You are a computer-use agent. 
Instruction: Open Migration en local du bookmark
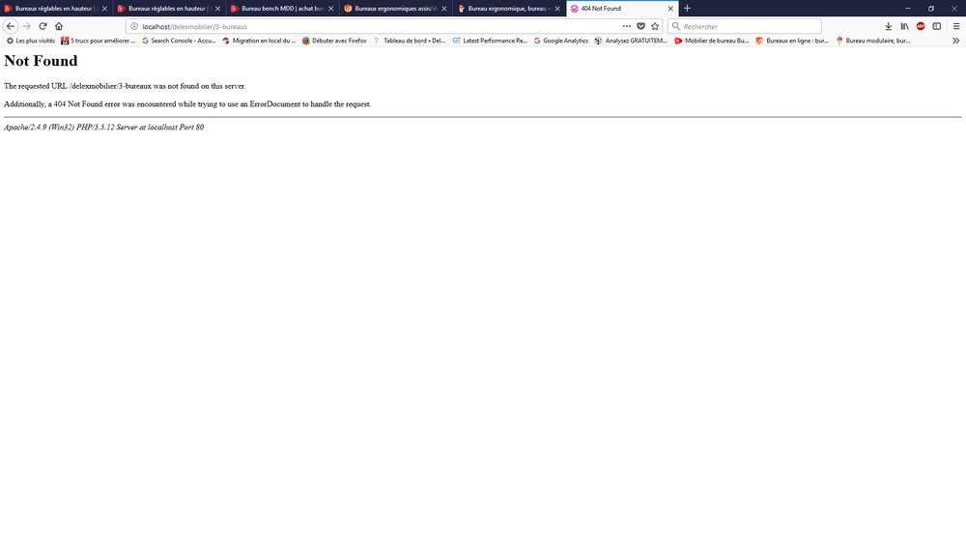point(259,41)
